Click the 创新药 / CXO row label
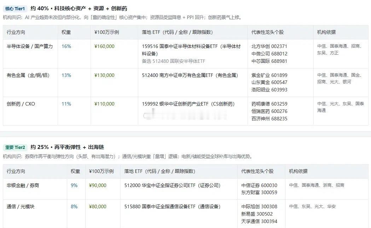The image size is (371, 228). [x=21, y=104]
